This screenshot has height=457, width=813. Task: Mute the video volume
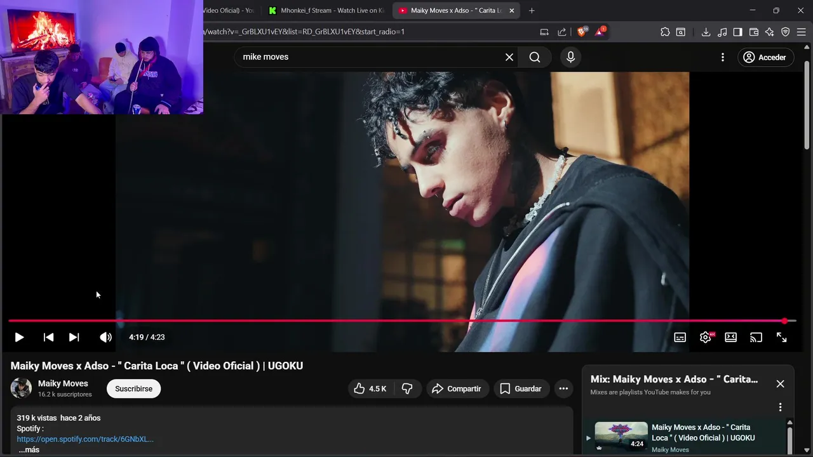(105, 337)
